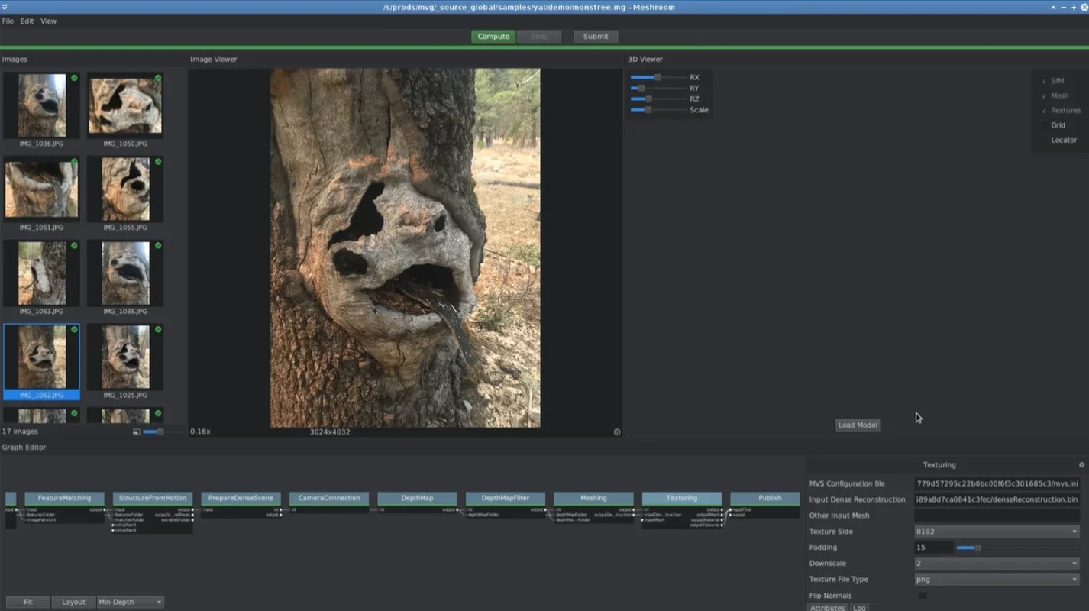Open the Texture Side dropdown
The height and width of the screenshot is (611, 1089).
(x=997, y=532)
